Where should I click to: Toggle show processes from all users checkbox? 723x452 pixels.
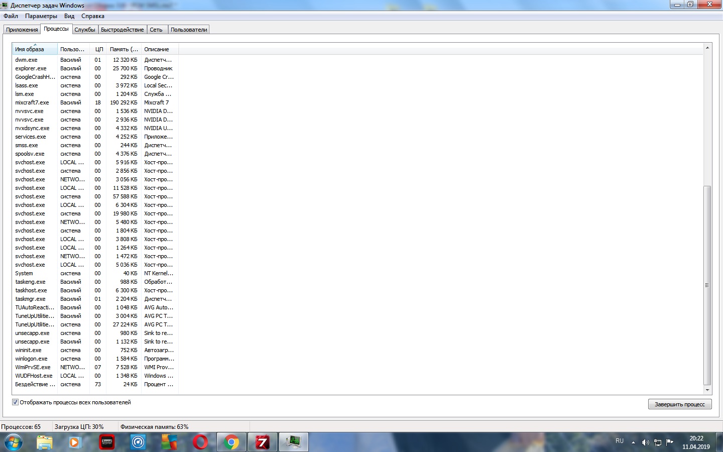(x=15, y=402)
